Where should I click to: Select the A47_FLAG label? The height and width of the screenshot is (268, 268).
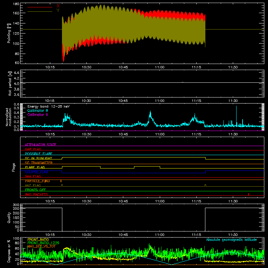[33, 185]
